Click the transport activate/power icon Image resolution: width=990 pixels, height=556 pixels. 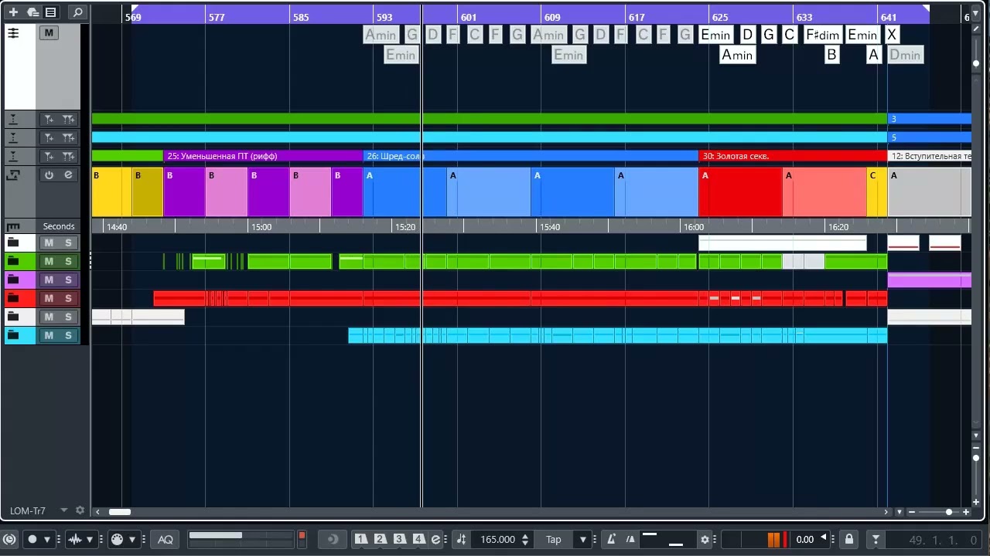(9, 539)
